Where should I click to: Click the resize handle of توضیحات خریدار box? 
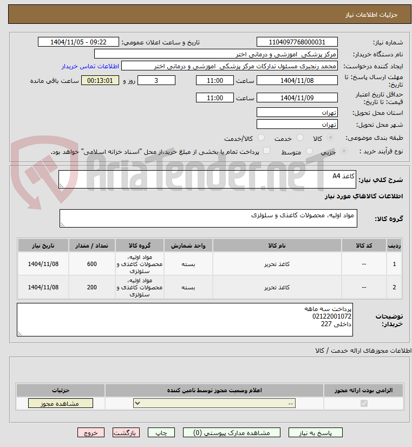coord(19,334)
